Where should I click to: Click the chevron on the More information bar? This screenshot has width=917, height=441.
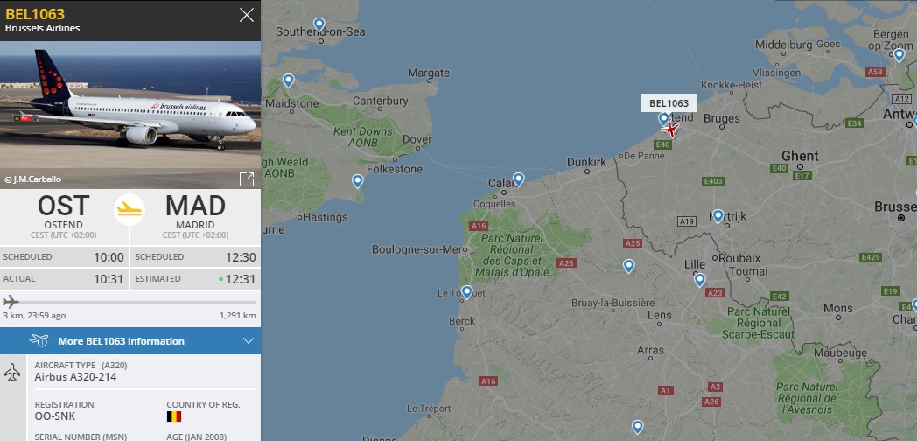click(248, 341)
